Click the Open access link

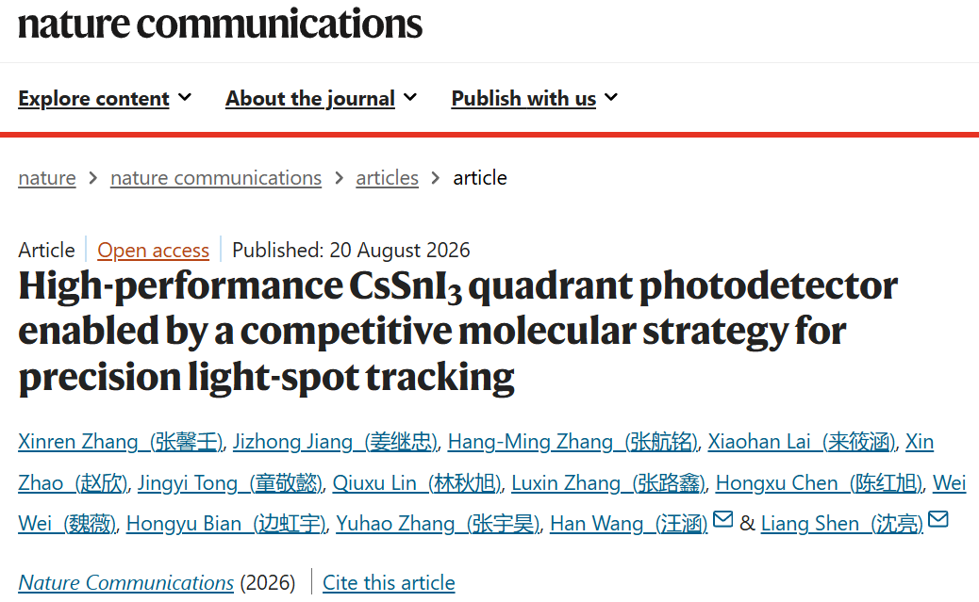coord(153,251)
